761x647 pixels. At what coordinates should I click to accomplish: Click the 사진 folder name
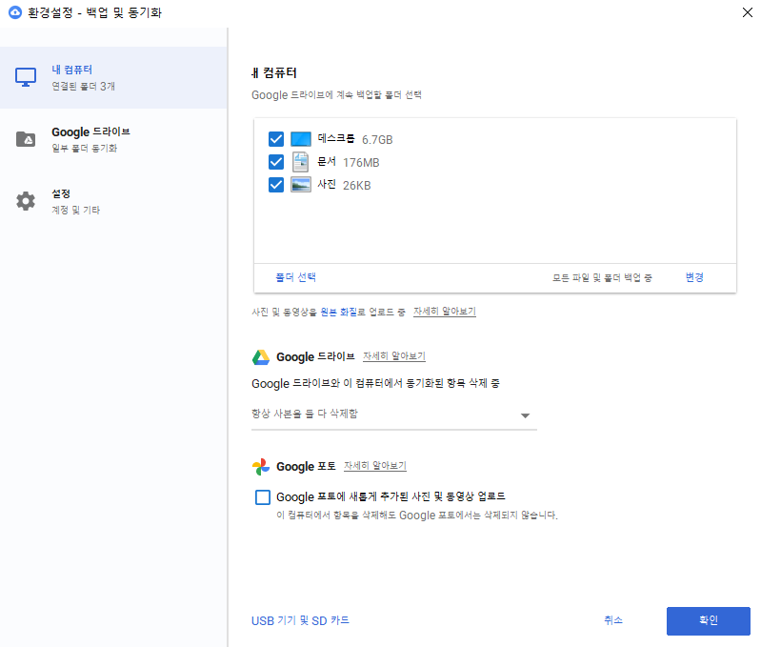(x=326, y=184)
